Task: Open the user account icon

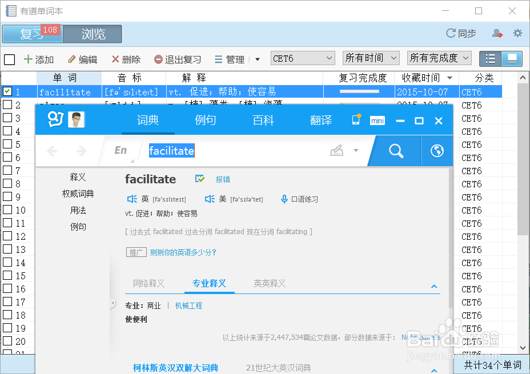Action: point(497,33)
